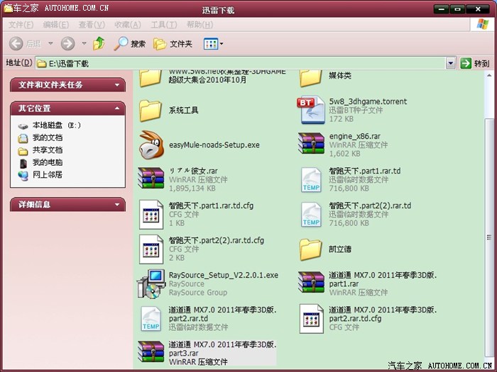
Task: Click the Windows flag logo in the menu bar
Action: [482, 24]
